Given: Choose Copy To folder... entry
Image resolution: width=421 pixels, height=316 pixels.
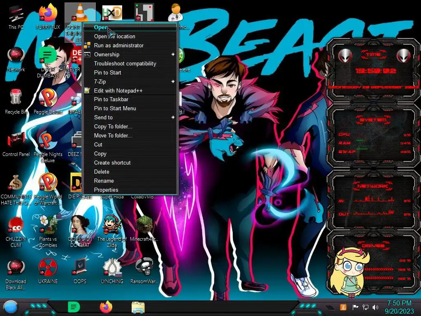Looking at the screenshot, I should pos(130,127).
